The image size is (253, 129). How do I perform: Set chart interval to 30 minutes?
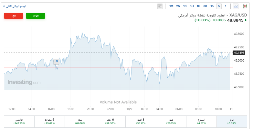205,6
